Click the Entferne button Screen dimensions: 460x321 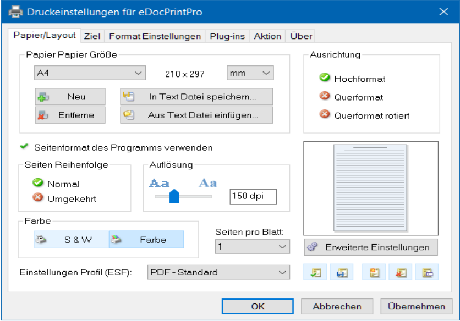click(x=70, y=115)
